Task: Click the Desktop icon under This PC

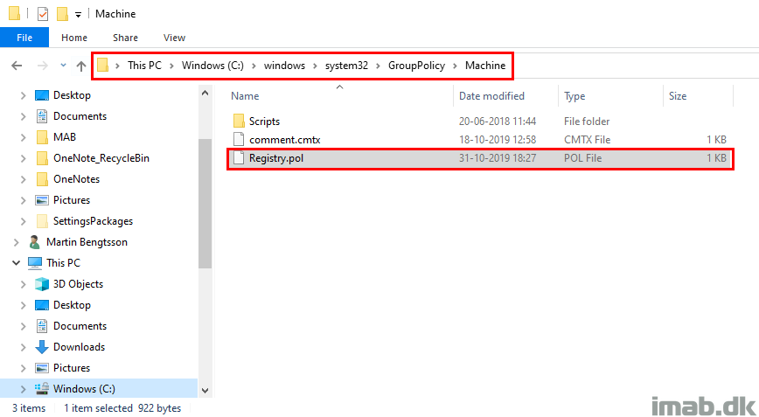Action: click(x=42, y=305)
